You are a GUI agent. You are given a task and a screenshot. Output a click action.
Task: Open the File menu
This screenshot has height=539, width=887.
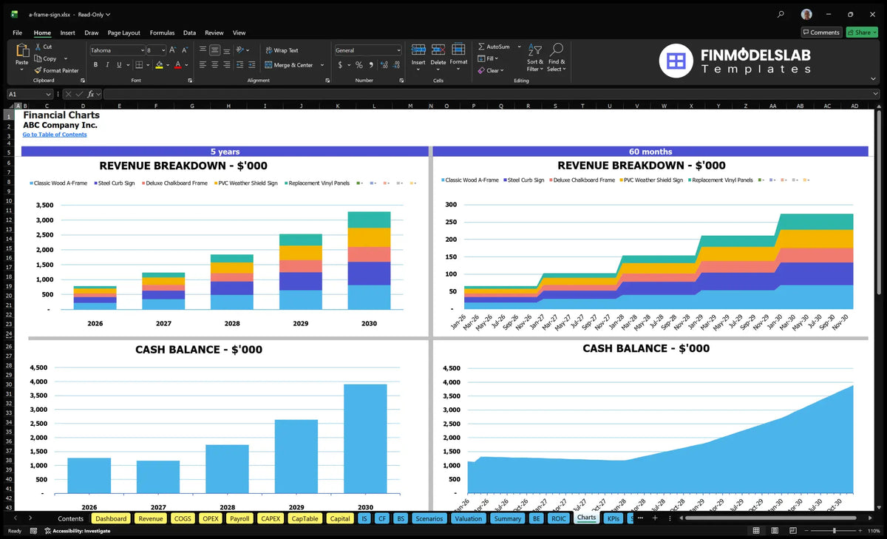pos(17,33)
